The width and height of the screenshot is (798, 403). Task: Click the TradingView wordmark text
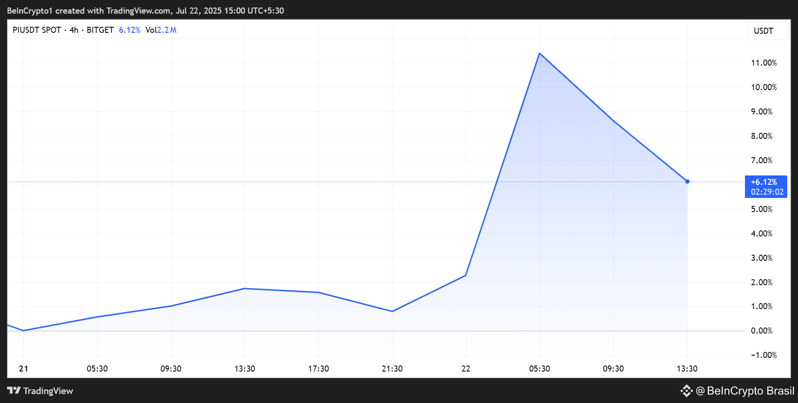(x=48, y=391)
